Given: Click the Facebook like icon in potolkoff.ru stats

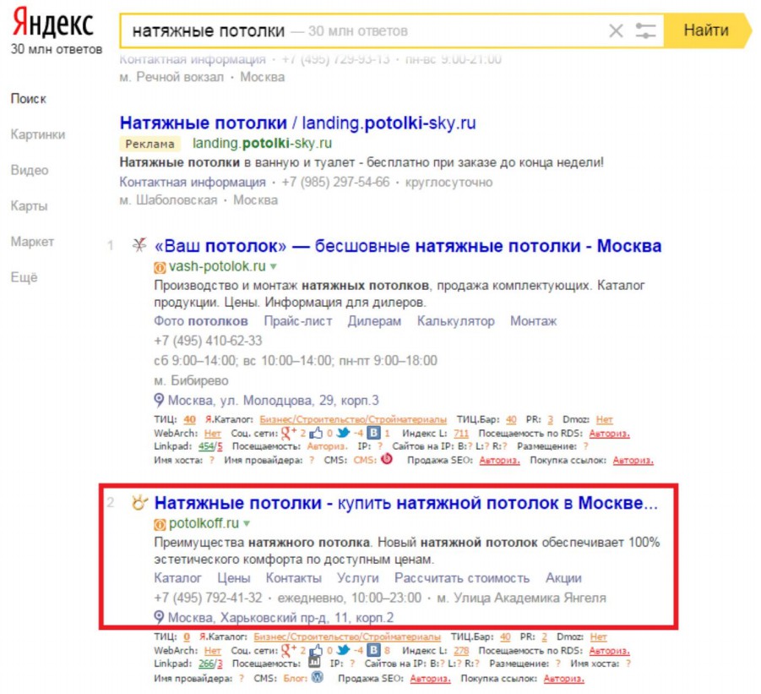Looking at the screenshot, I should pyautogui.click(x=316, y=650).
